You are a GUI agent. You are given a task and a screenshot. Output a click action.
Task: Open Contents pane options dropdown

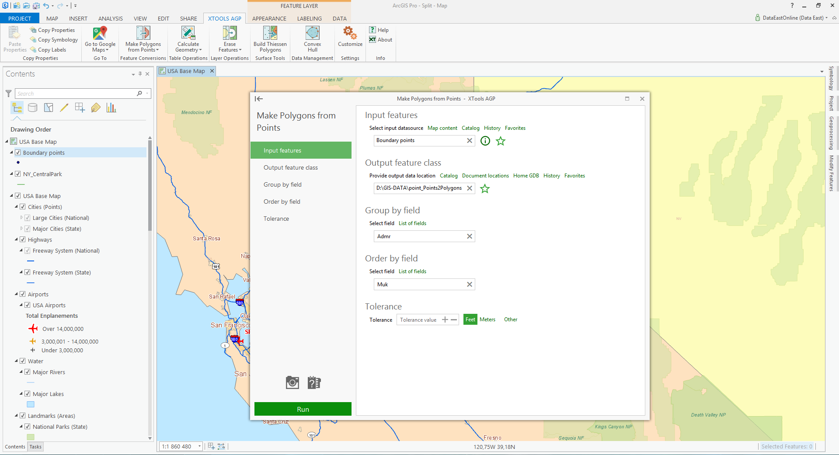pos(133,74)
